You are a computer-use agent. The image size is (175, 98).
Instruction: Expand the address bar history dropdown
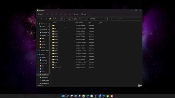104,19
